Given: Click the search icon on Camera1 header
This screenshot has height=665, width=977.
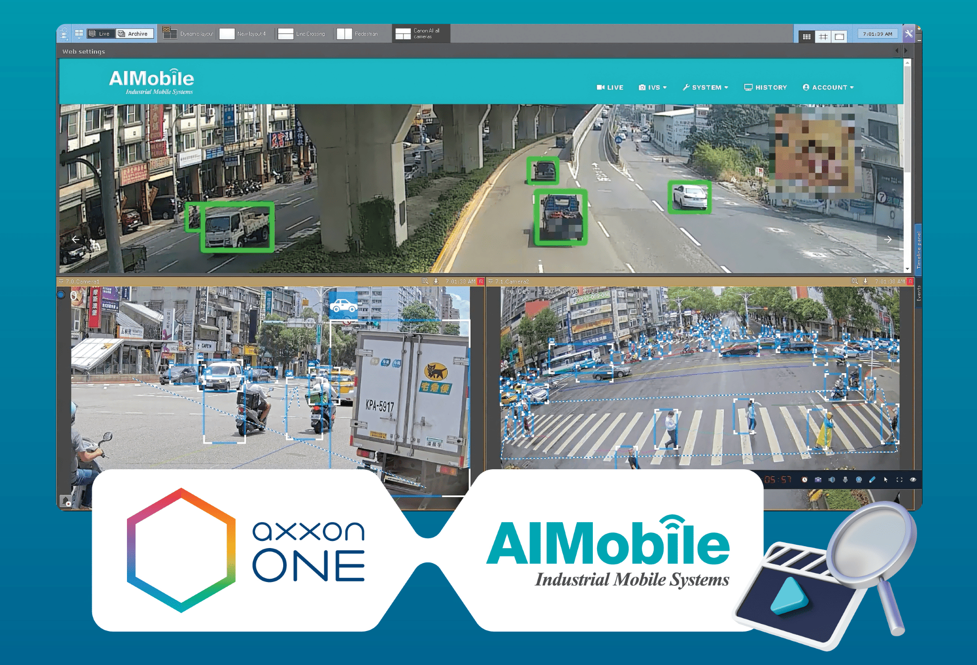Looking at the screenshot, I should pyautogui.click(x=424, y=281).
